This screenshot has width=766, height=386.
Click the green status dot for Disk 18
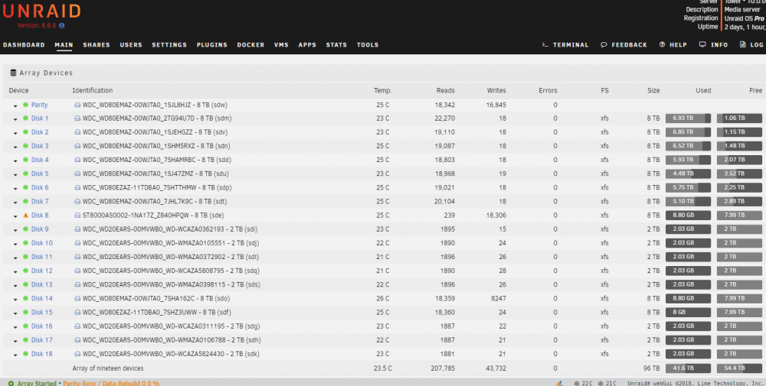25,354
